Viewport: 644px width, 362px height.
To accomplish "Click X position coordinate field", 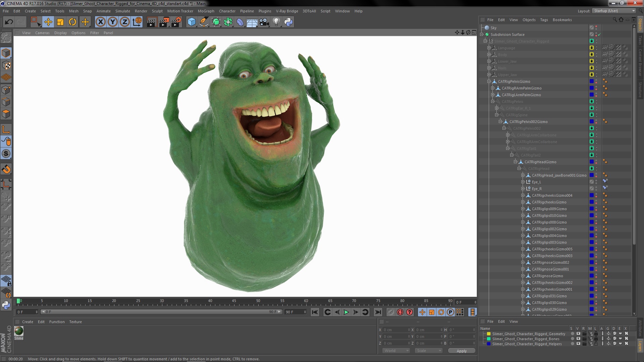I will pos(396,330).
